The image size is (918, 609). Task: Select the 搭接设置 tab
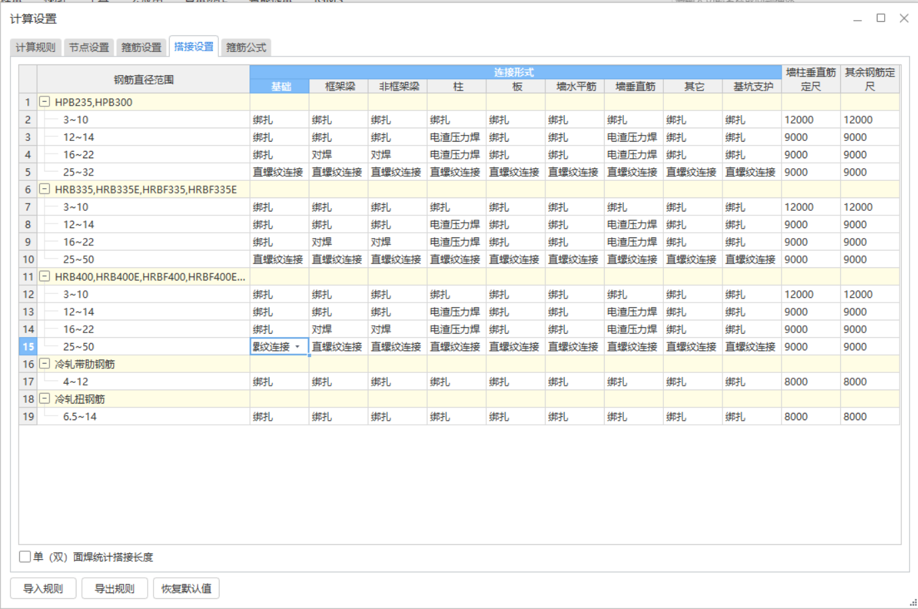tap(194, 47)
